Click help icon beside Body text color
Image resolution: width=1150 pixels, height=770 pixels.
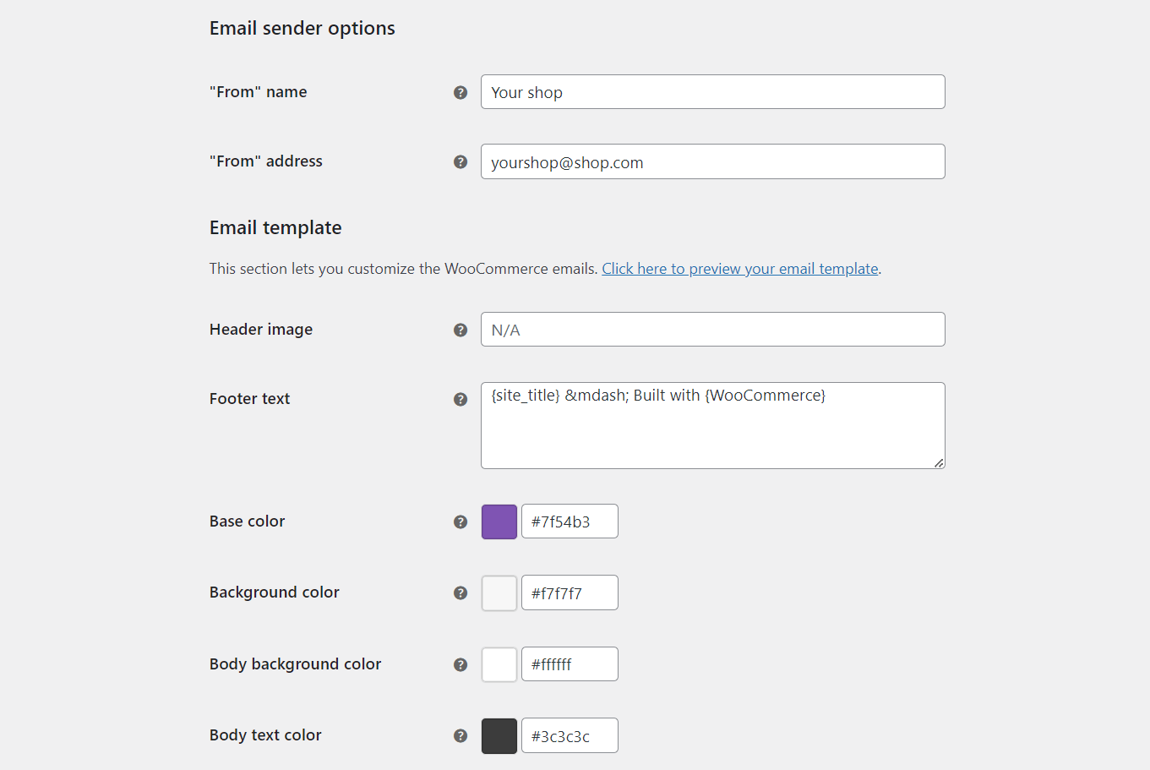click(x=461, y=735)
